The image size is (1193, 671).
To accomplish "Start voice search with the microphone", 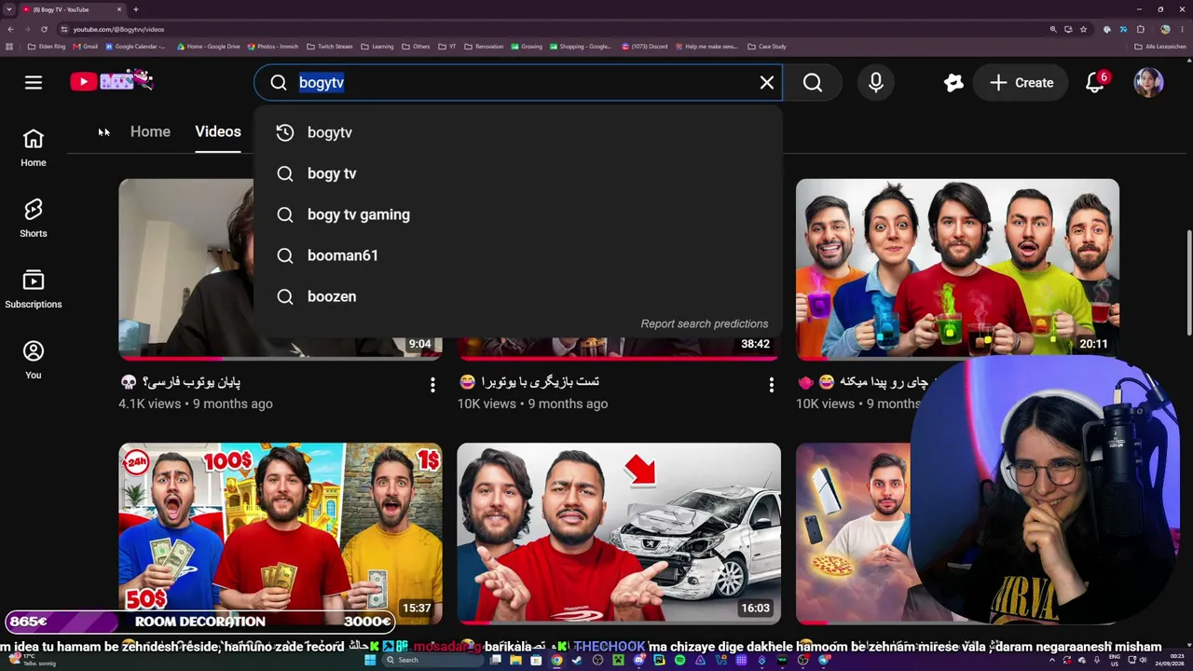I will point(876,83).
